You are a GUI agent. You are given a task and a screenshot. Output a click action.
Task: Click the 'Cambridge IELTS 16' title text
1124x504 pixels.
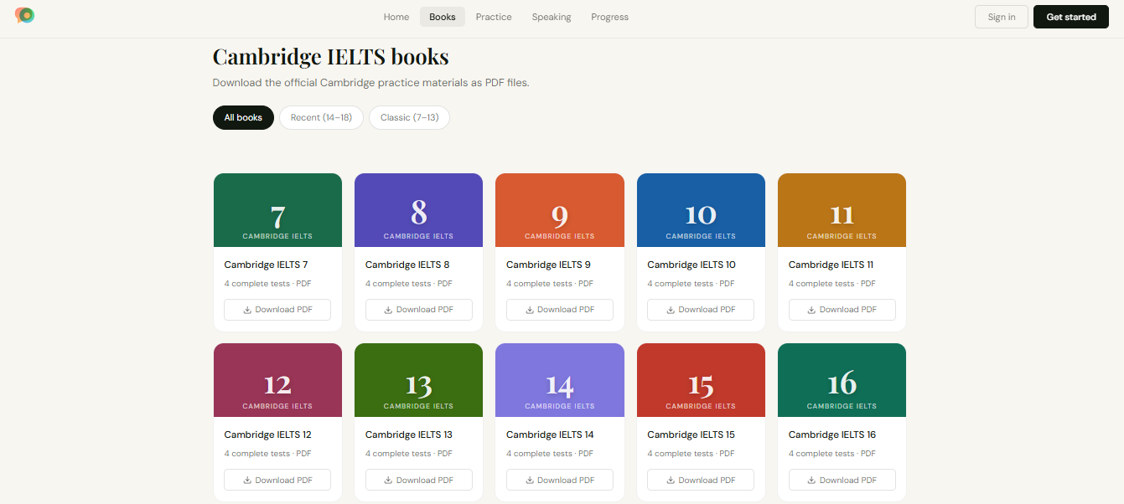[x=832, y=435]
